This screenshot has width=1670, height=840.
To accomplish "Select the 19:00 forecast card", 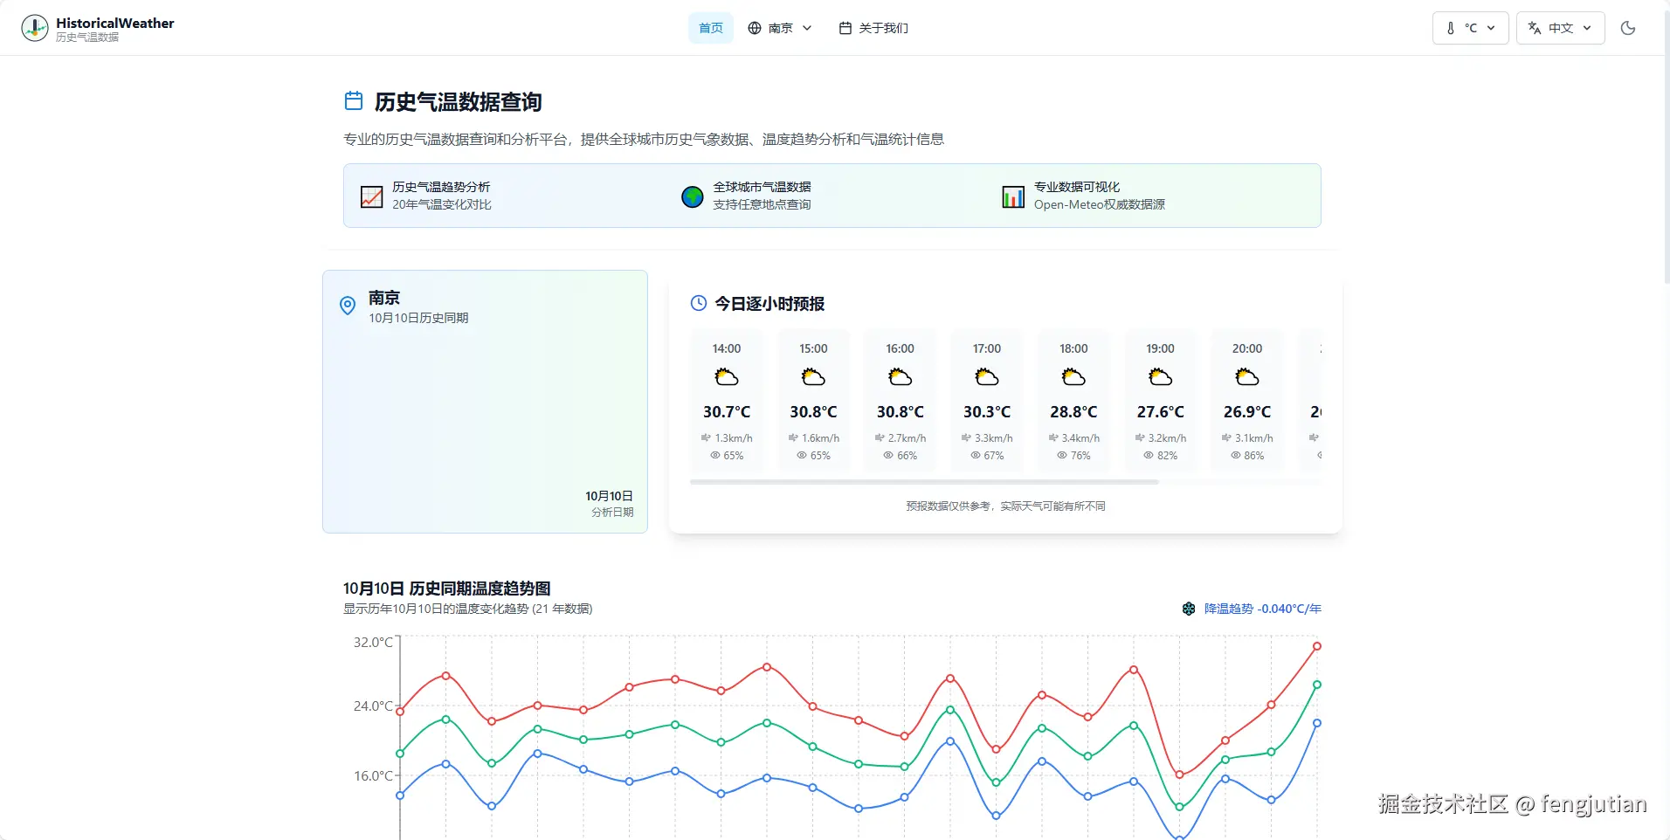I will [x=1160, y=400].
